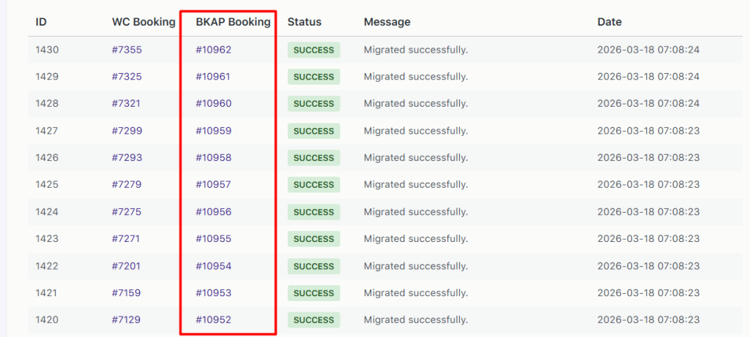The height and width of the screenshot is (337, 750).
Task: Open BKAP booking #10955
Action: click(x=214, y=239)
